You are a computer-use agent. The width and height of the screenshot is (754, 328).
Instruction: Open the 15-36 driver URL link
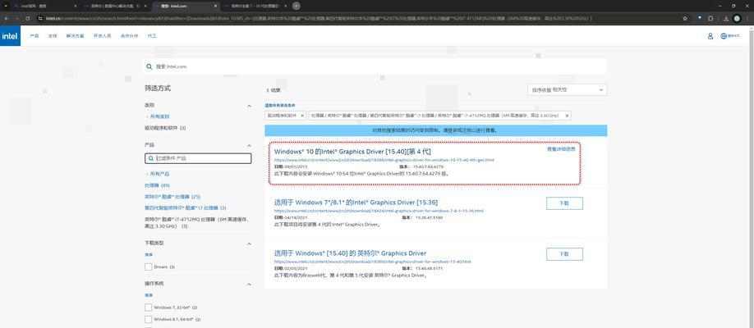point(379,211)
